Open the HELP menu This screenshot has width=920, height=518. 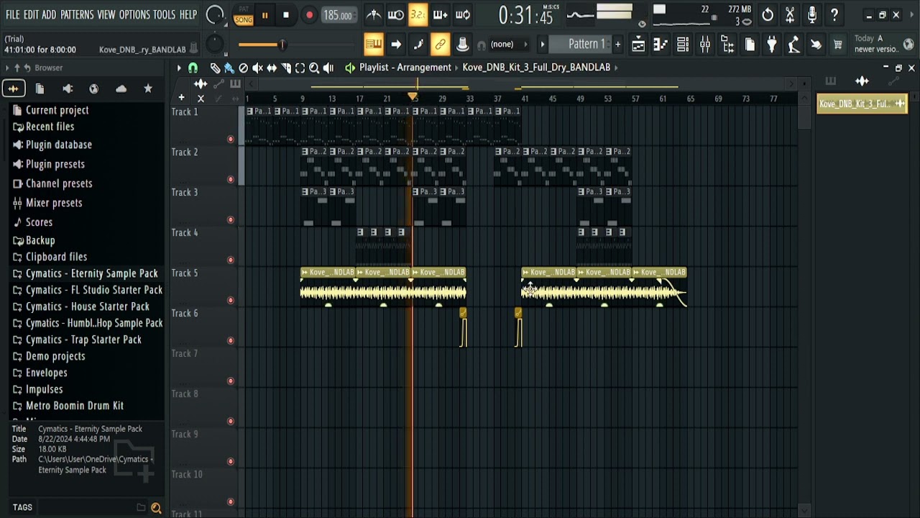188,14
